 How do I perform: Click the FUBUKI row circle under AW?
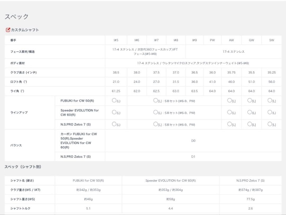pos(229,101)
